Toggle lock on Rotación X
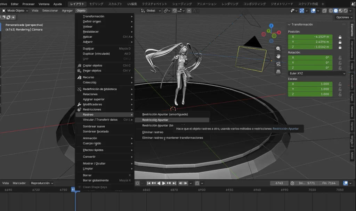Image resolution: width=356 pixels, height=211 pixels. point(340,58)
